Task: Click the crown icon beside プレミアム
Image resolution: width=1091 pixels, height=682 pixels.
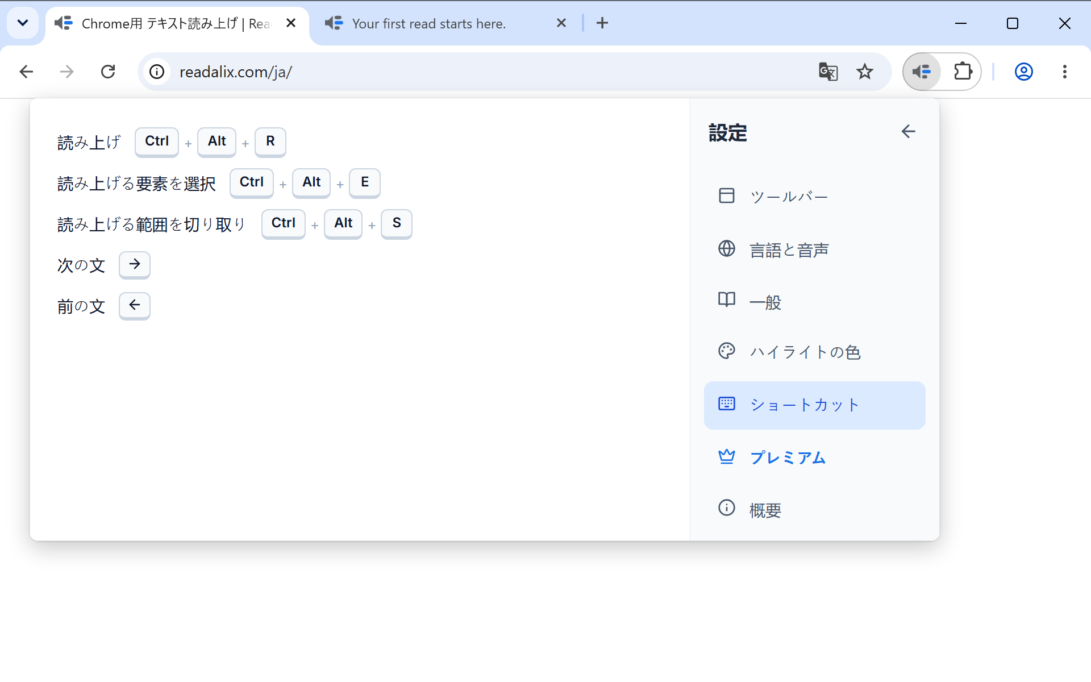Action: coord(726,456)
